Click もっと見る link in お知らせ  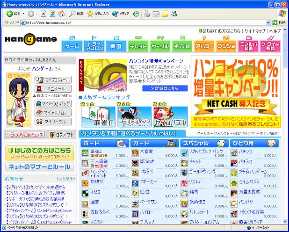pos(65,179)
